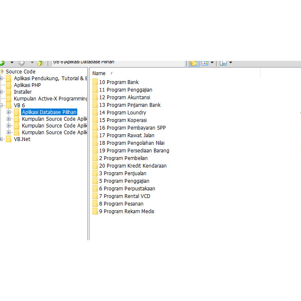Click the 9 Program Rekam Medis folder icon
The height and width of the screenshot is (301, 301).
[x=95, y=212]
